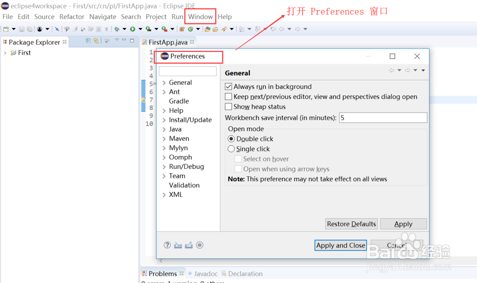Click main toolbar Back navigation arrow

[282, 29]
